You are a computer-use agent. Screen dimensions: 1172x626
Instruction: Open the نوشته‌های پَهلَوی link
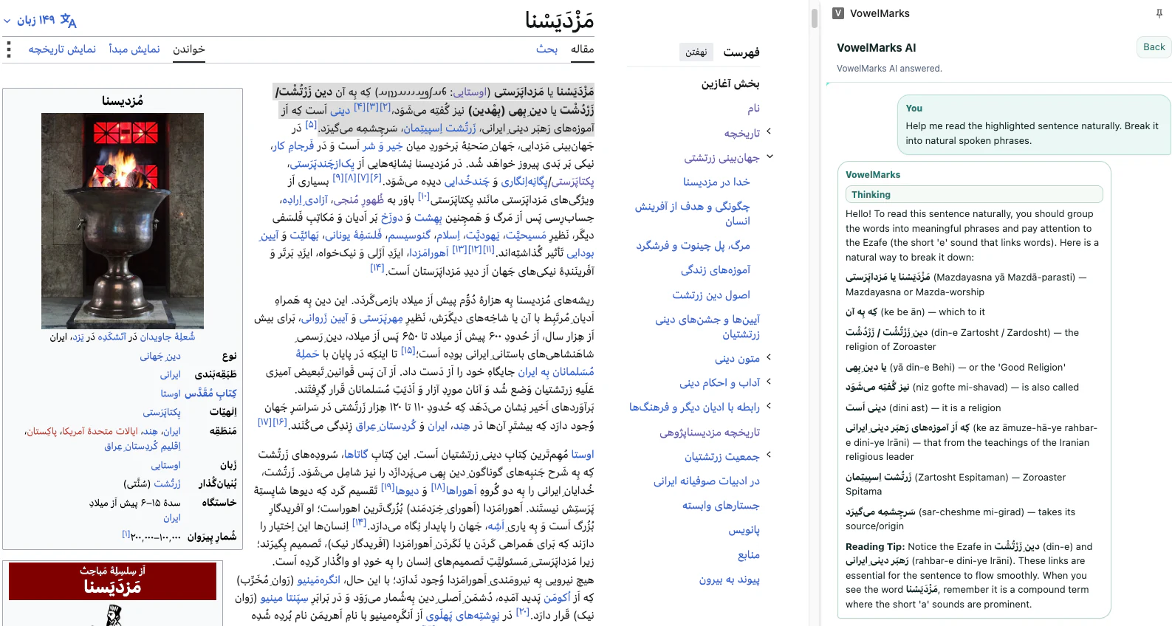click(x=463, y=616)
